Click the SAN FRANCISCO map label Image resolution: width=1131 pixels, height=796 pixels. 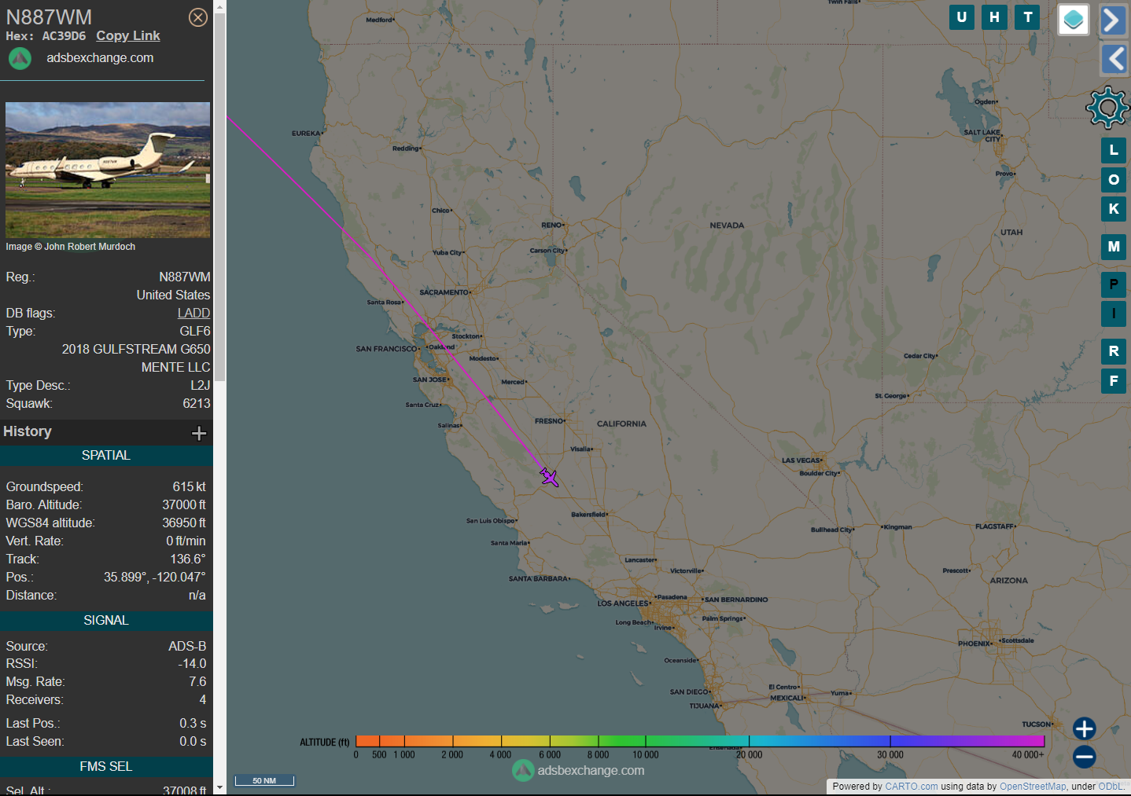(x=385, y=349)
